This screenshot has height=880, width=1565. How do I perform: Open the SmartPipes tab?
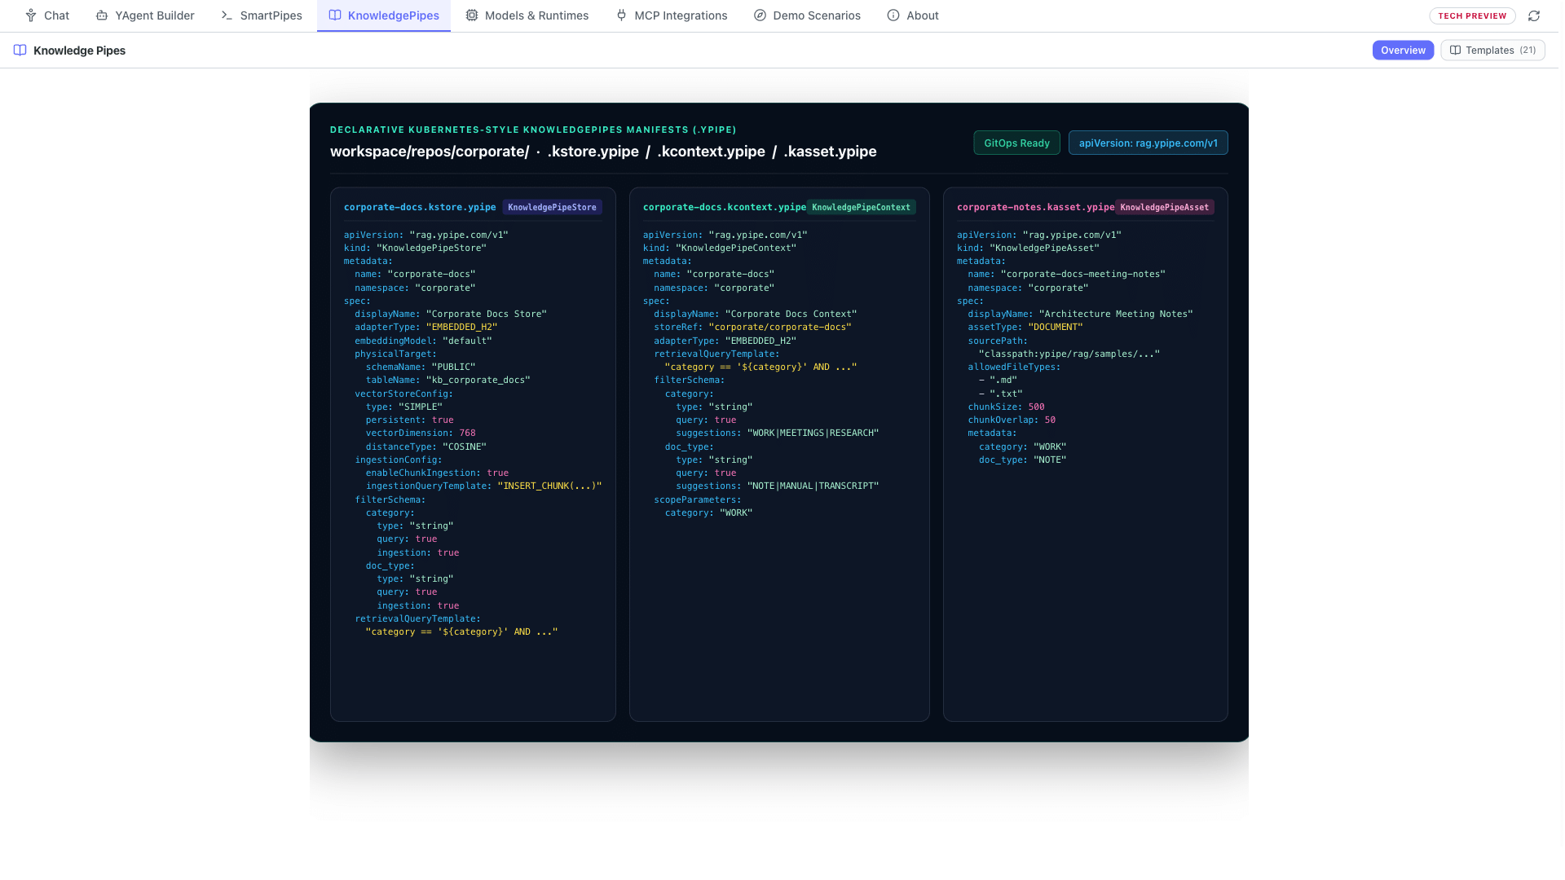(262, 15)
